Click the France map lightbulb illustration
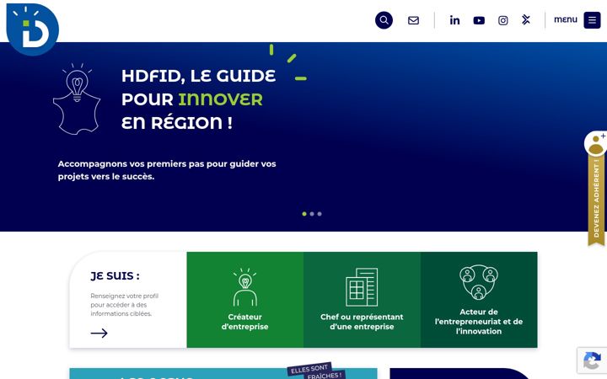607x379 pixels. point(77,99)
